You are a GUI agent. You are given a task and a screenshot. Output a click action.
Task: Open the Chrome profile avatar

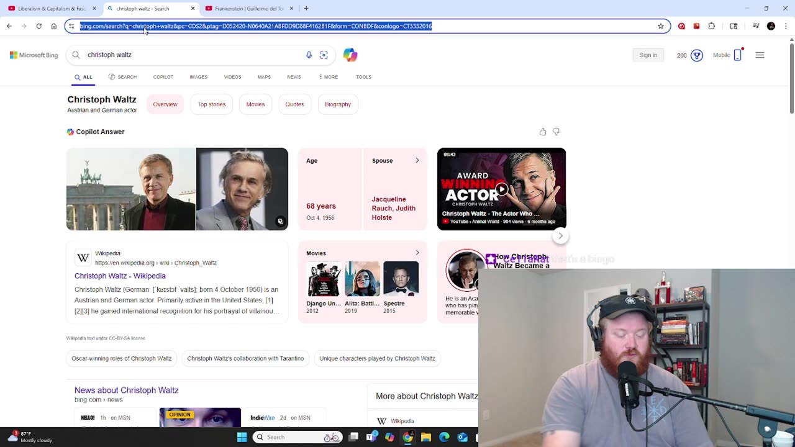click(x=771, y=26)
